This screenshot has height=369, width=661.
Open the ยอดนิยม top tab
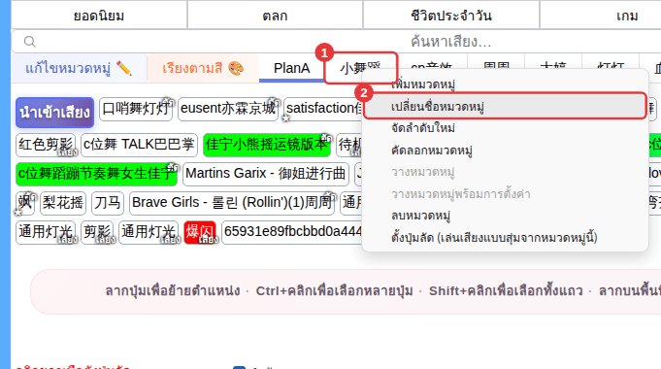pyautogui.click(x=99, y=16)
